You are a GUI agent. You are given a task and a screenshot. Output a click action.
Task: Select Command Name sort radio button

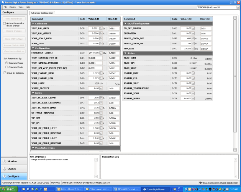click(x=7, y=63)
